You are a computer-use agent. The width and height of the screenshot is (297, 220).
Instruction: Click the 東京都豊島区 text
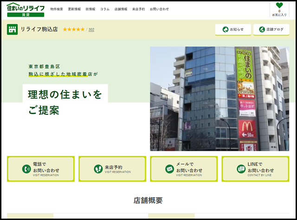pos(45,67)
